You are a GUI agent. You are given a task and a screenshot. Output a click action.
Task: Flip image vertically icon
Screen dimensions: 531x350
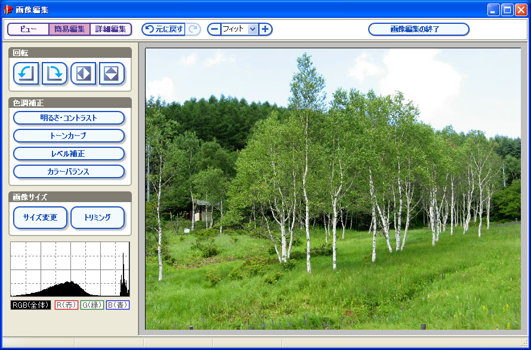point(112,73)
